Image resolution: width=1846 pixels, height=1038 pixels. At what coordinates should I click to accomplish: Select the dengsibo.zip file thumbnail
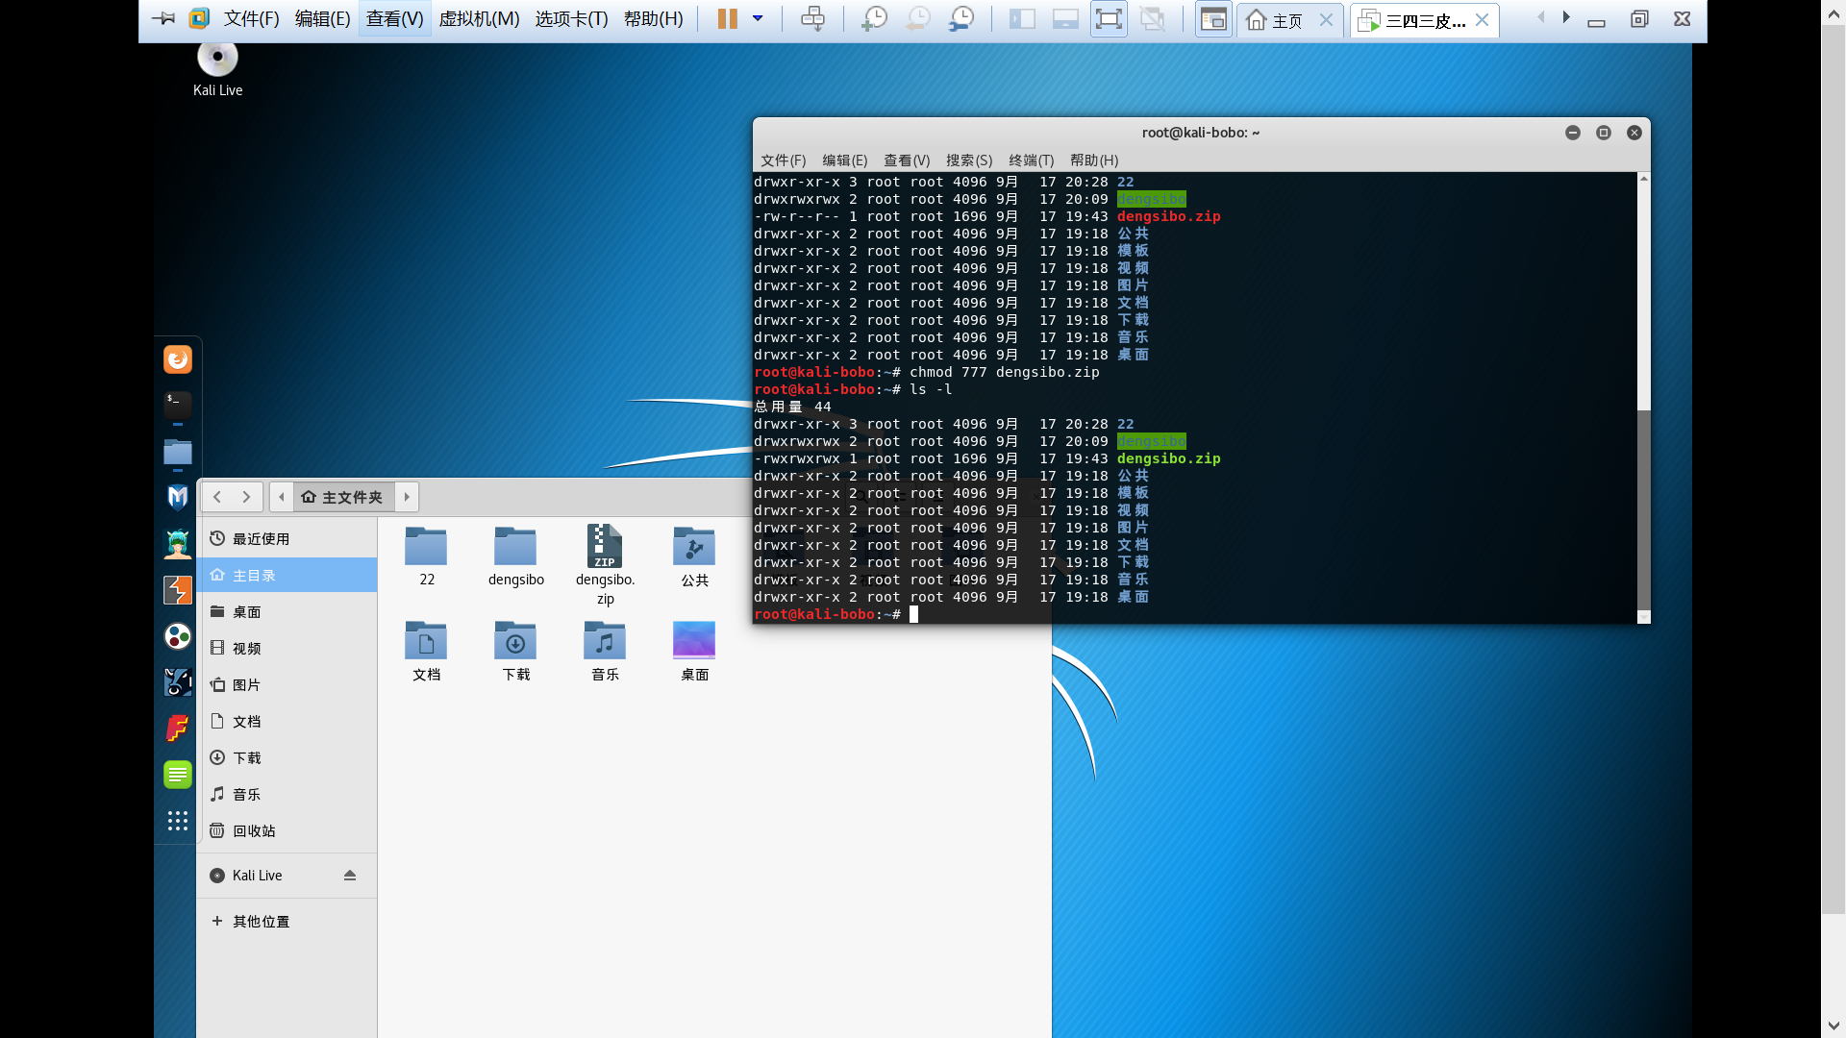[605, 547]
